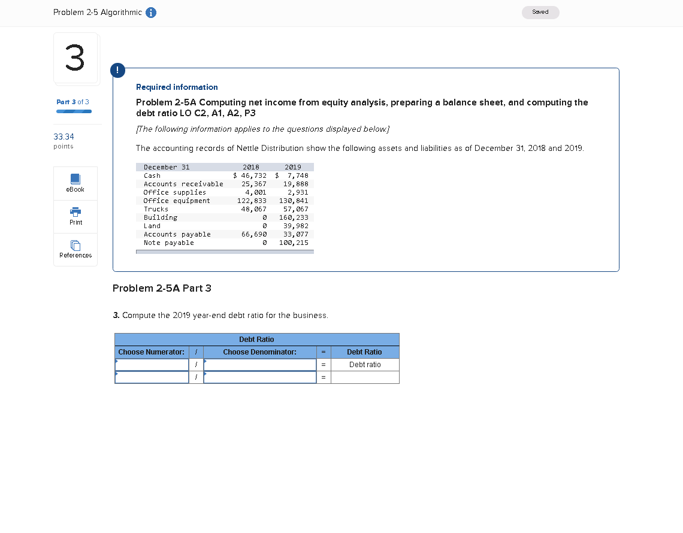Click the 2019 Building value 160,233
Image resolution: width=683 pixels, height=533 pixels.
point(294,217)
